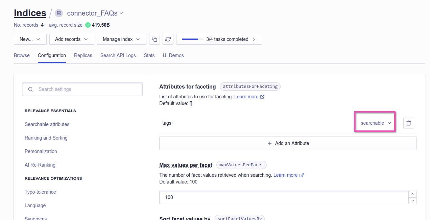Click the magnifier icon in search settings
The height and width of the screenshot is (220, 430).
[30, 89]
